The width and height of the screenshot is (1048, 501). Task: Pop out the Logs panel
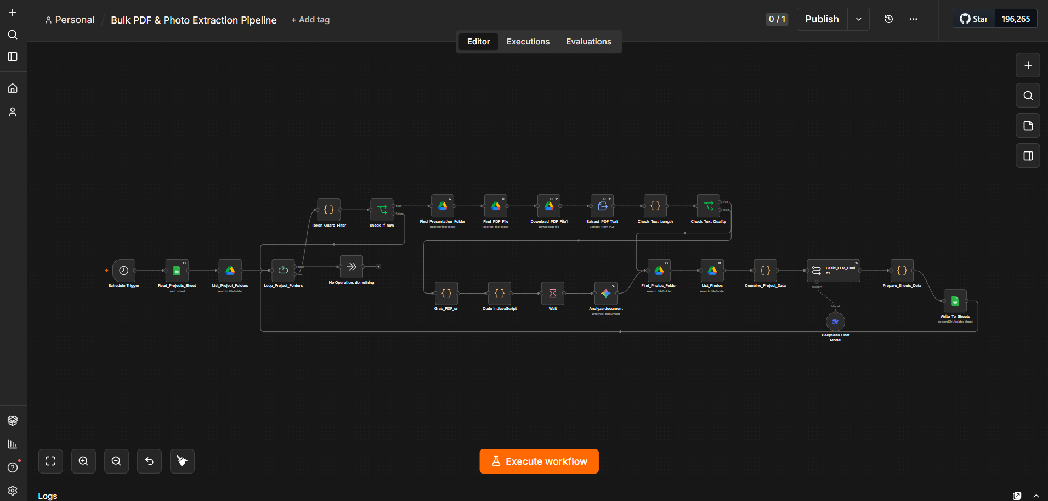point(1017,496)
